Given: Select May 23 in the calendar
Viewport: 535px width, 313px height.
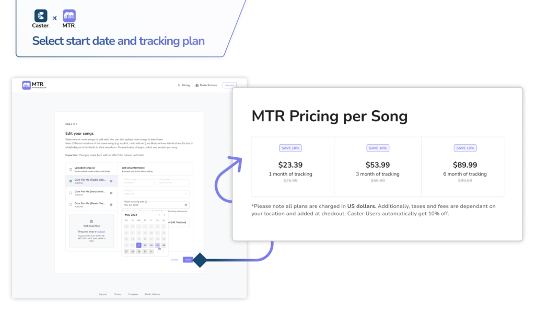Looking at the screenshot, I should (x=145, y=245).
